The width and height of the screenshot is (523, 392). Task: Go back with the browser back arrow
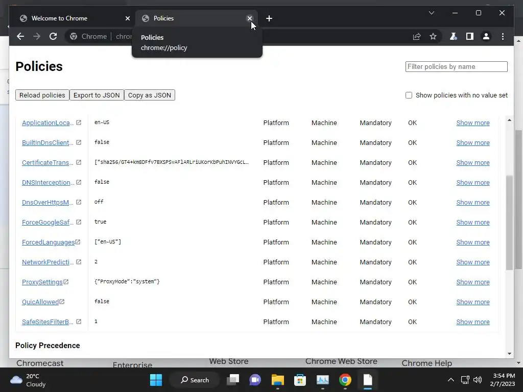(x=20, y=36)
